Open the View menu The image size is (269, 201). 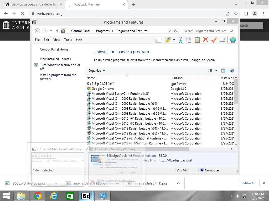(x=56, y=40)
